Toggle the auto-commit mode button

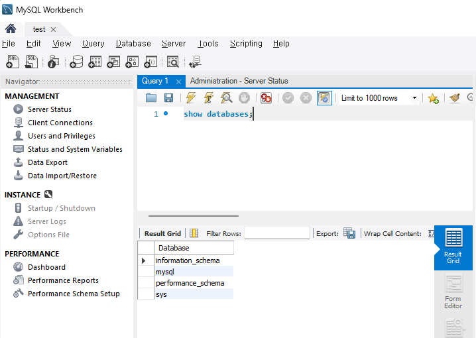324,97
